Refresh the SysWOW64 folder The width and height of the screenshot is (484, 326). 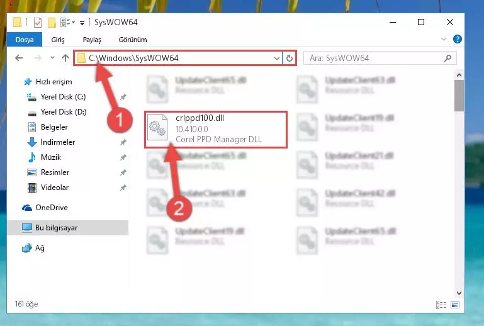pyautogui.click(x=290, y=58)
